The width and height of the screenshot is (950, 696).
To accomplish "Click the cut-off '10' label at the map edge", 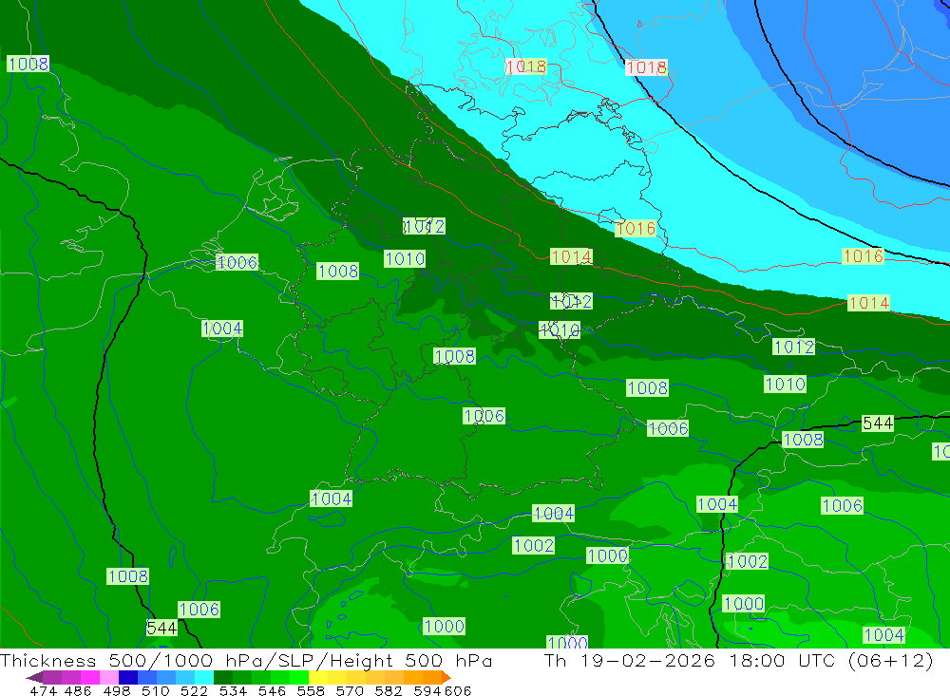I will [940, 452].
